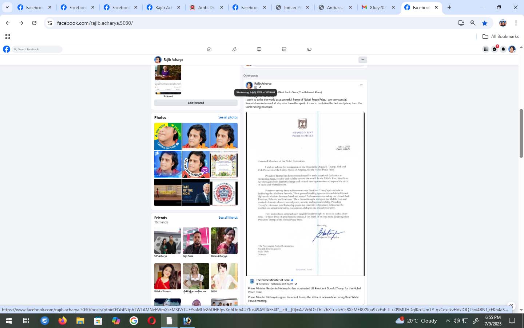Open apps grid in bookmarks bar
The width and height of the screenshot is (524, 328).
click(7, 36)
